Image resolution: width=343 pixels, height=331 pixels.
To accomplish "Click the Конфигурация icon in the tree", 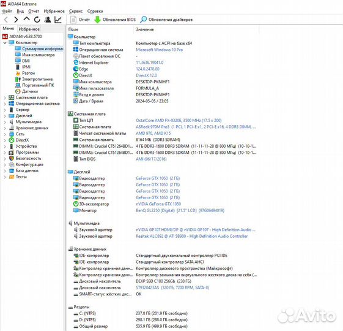I will (12, 164).
